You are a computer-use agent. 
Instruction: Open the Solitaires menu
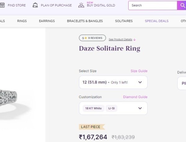[124, 21]
